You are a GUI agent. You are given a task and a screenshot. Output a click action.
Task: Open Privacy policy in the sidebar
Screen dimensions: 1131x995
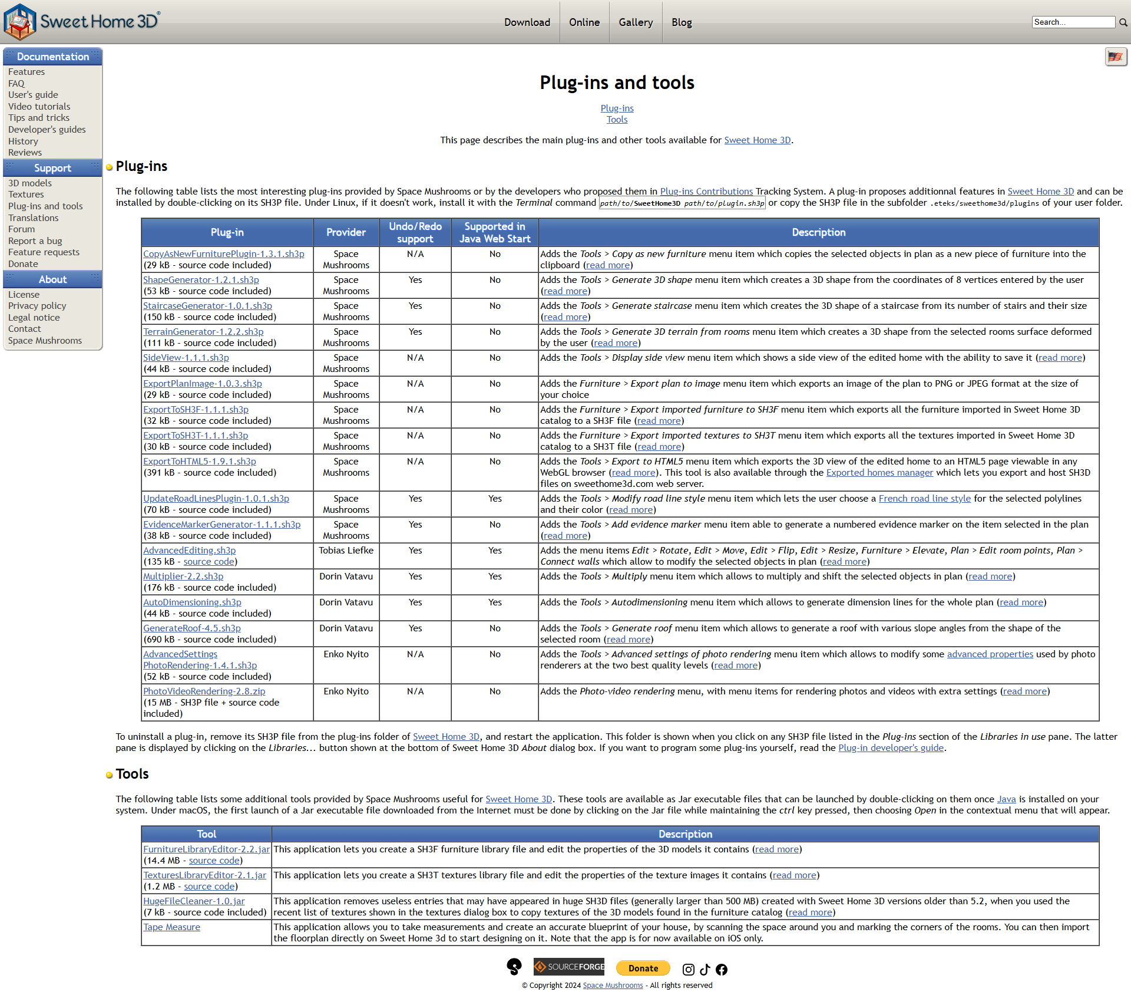pyautogui.click(x=37, y=305)
